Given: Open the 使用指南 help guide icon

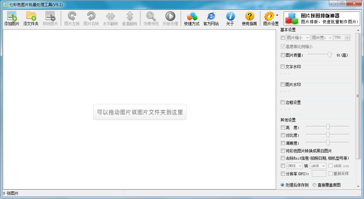Looking at the screenshot, I should [249, 16].
